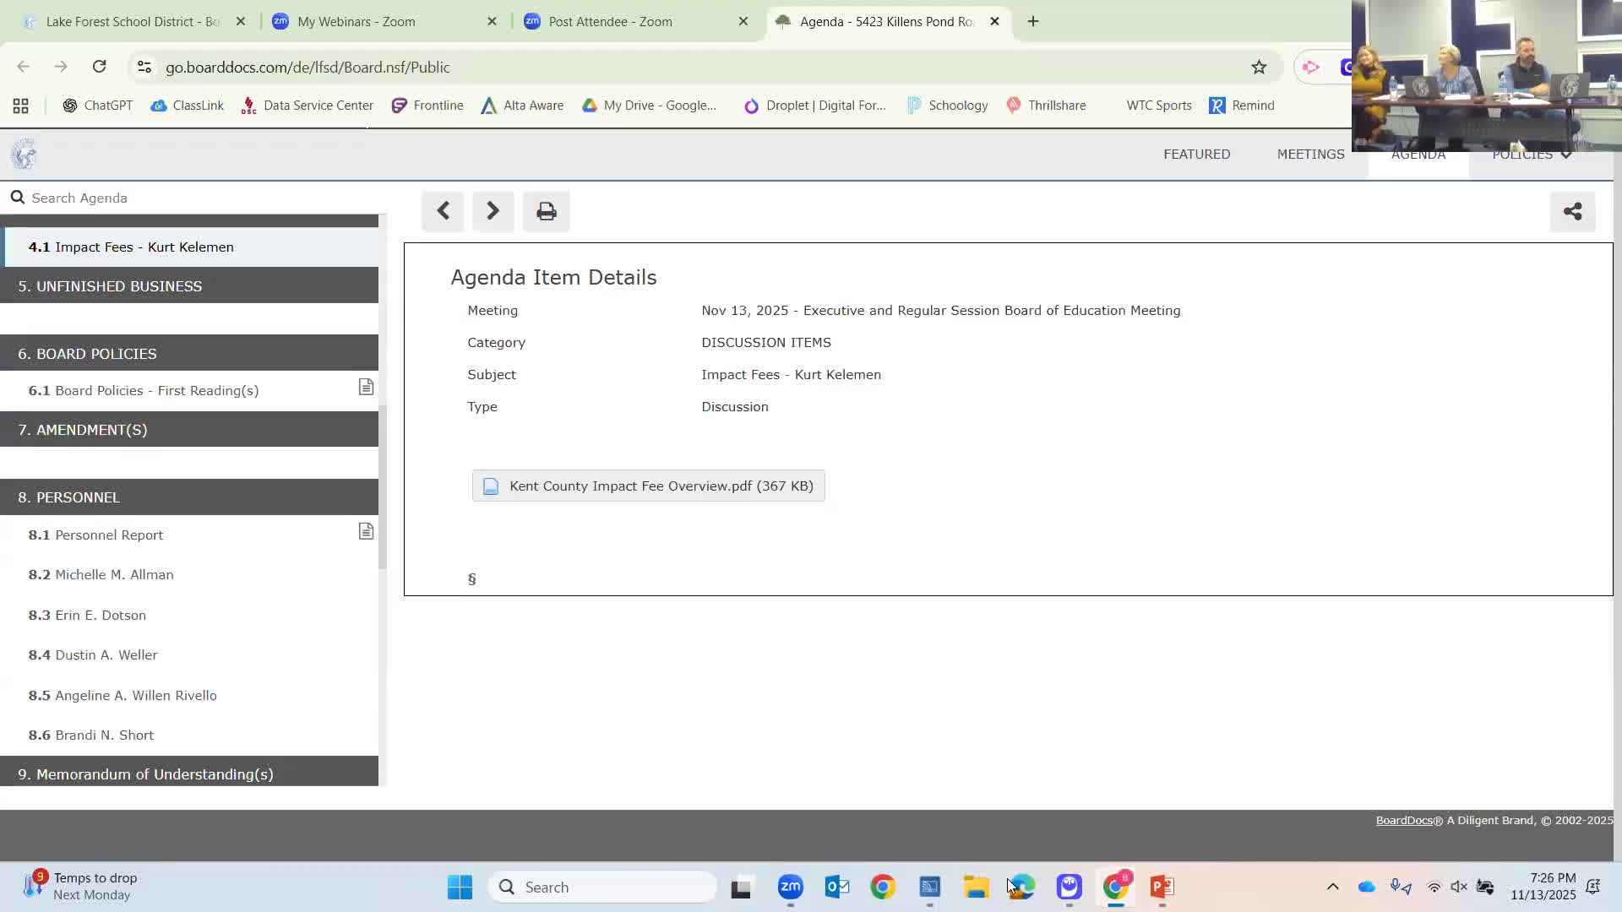
Task: Switch to the Meetings tab
Action: tap(1310, 155)
